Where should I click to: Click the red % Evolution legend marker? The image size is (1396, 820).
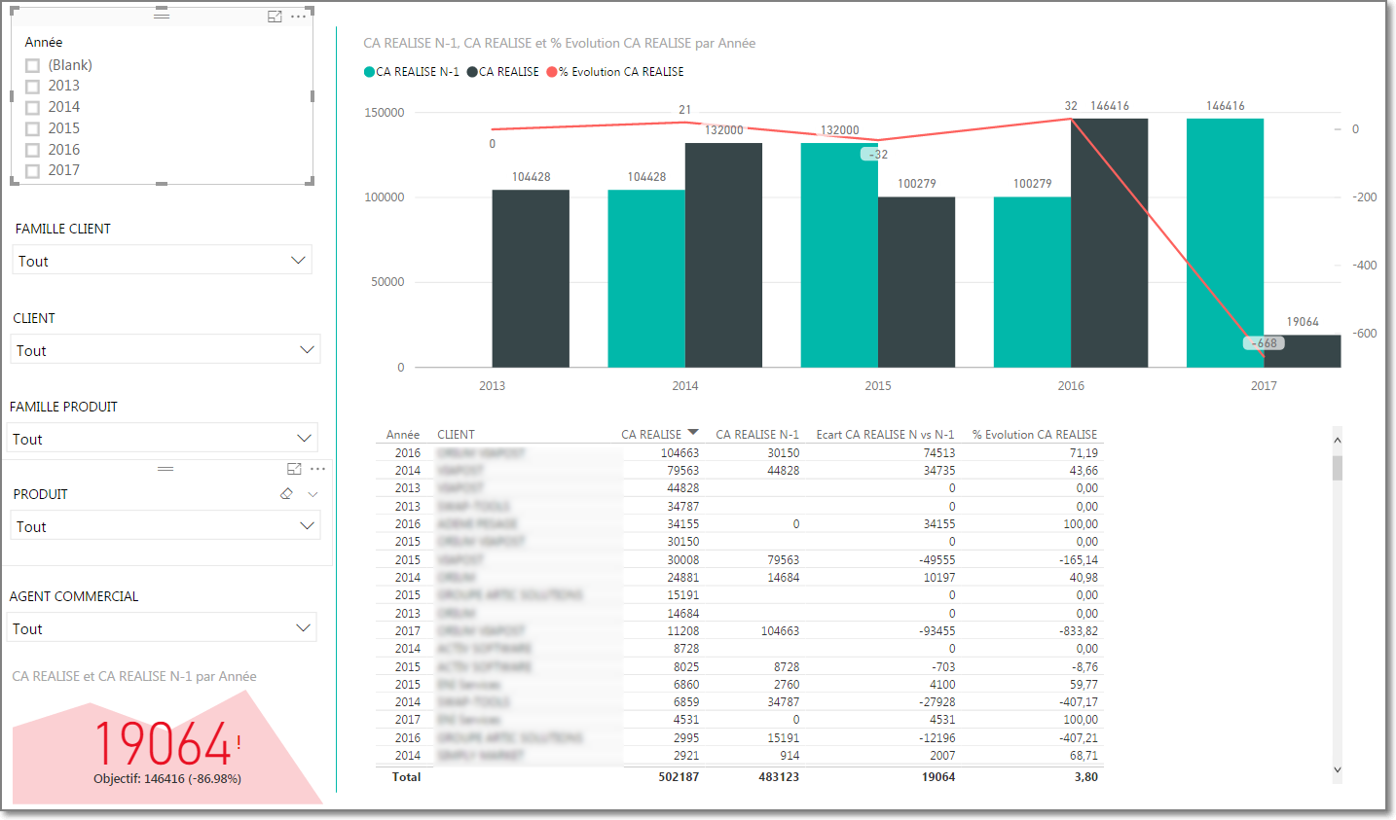pyautogui.click(x=552, y=72)
